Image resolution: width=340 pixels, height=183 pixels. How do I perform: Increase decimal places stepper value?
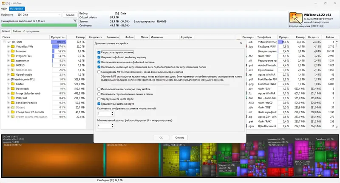pos(112,113)
